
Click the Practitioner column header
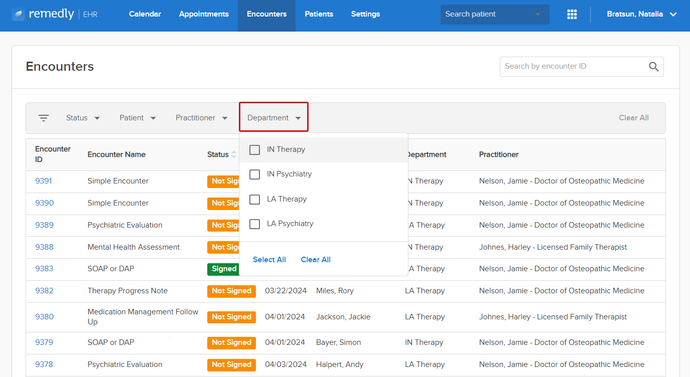point(499,154)
